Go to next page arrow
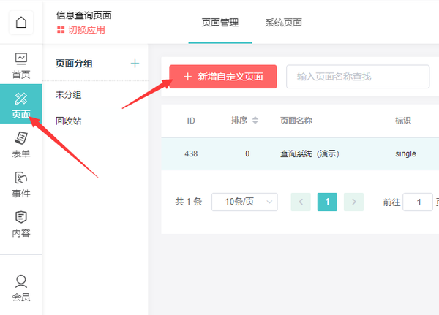Image resolution: width=439 pixels, height=315 pixels. tap(353, 202)
